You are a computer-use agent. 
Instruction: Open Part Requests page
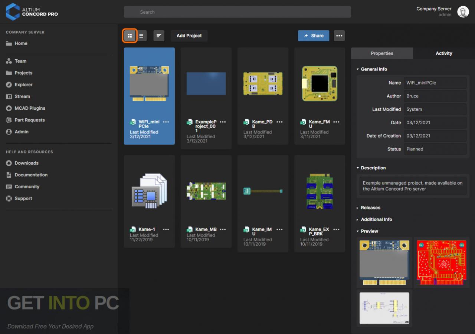(x=25, y=120)
